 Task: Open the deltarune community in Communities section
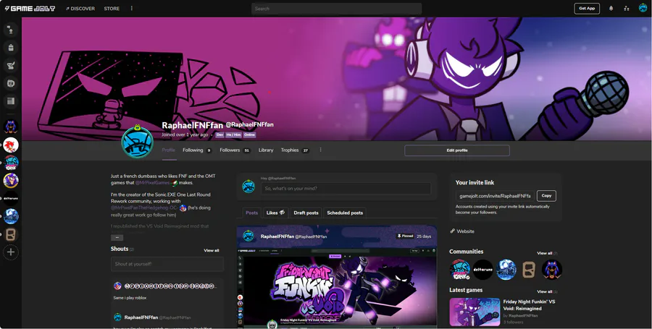click(x=482, y=270)
